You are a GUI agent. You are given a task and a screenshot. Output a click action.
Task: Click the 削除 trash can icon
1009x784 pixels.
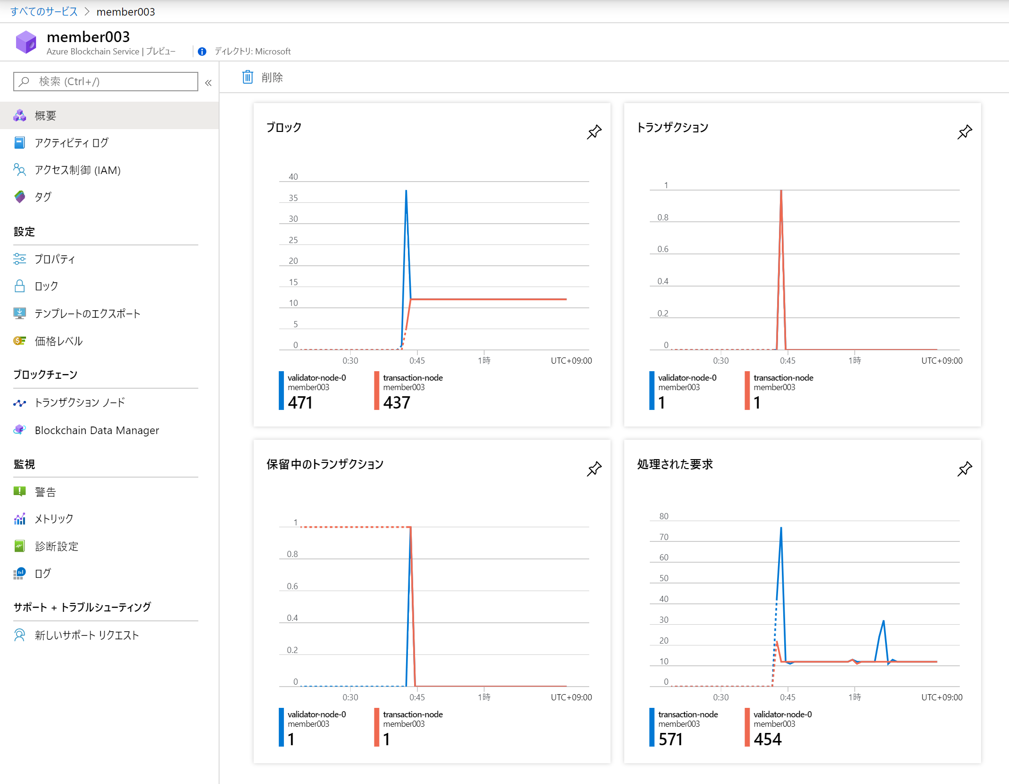point(248,77)
